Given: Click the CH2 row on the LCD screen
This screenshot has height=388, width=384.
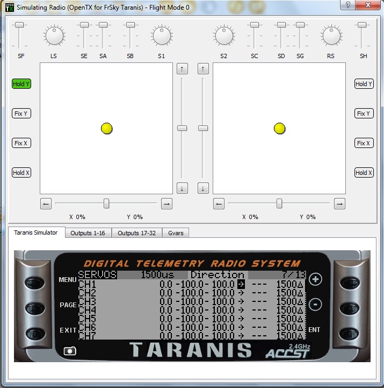Looking at the screenshot, I should tap(192, 293).
